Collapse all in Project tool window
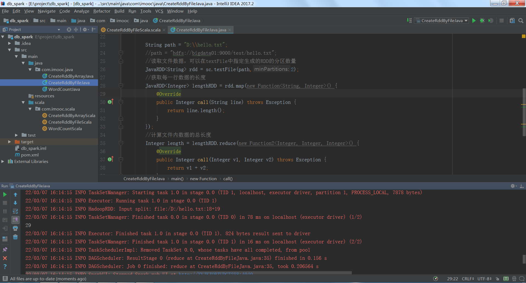526x283 pixels. pyautogui.click(x=76, y=30)
